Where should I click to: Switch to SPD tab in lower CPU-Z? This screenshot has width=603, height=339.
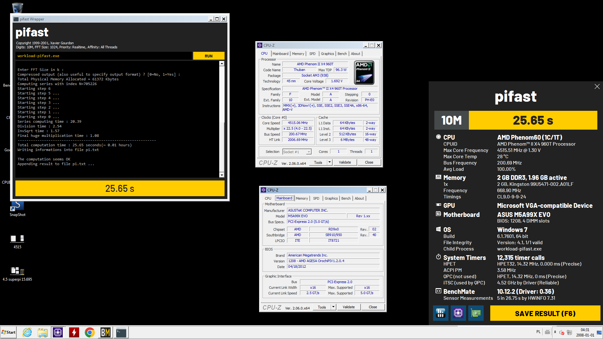(x=316, y=198)
